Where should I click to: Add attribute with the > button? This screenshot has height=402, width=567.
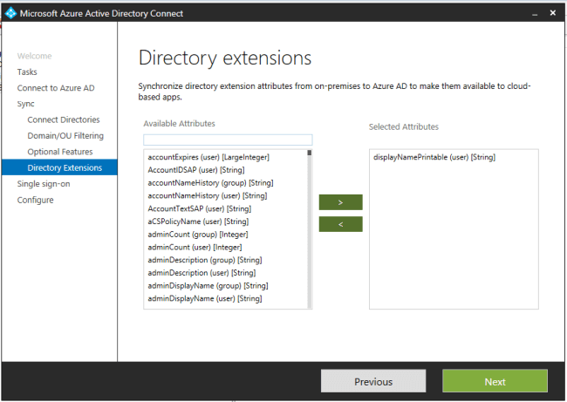pos(340,202)
